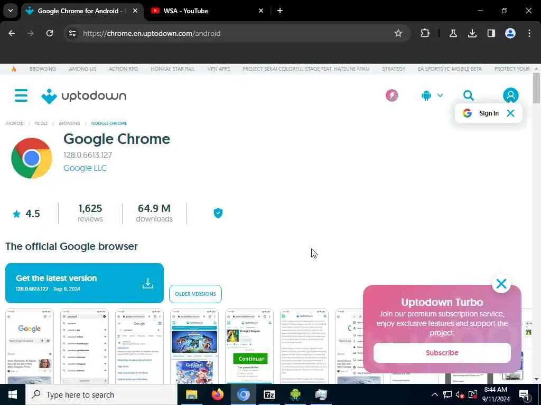The height and width of the screenshot is (405, 541).
Task: Click the verified security shield badge
Action: (x=218, y=213)
